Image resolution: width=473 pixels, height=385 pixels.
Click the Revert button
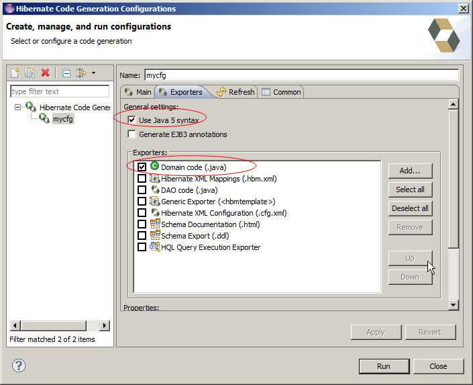point(430,332)
